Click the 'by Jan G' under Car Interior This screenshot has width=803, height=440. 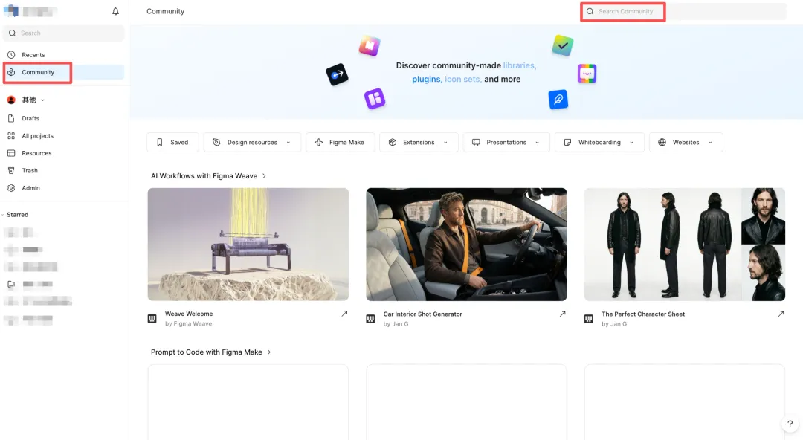[396, 324]
